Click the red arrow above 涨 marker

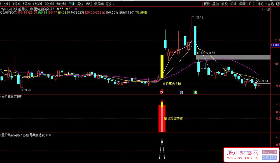pyautogui.click(x=162, y=90)
